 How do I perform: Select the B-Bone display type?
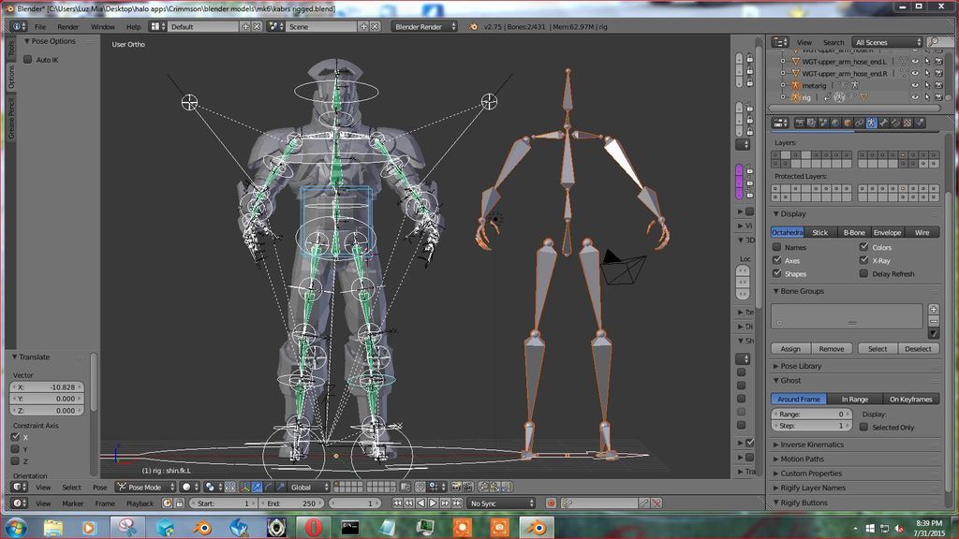854,232
